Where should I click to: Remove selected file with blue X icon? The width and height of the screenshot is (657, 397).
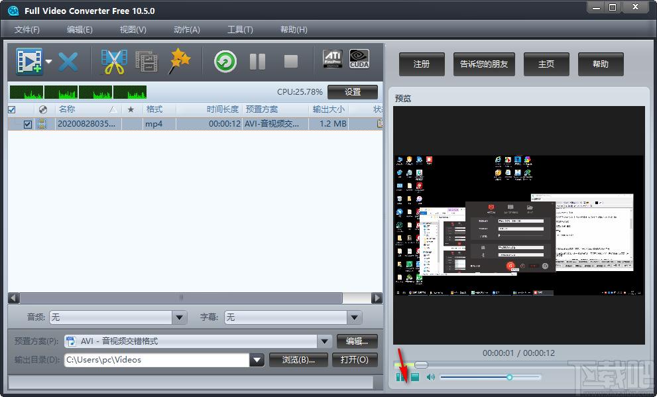coord(68,62)
